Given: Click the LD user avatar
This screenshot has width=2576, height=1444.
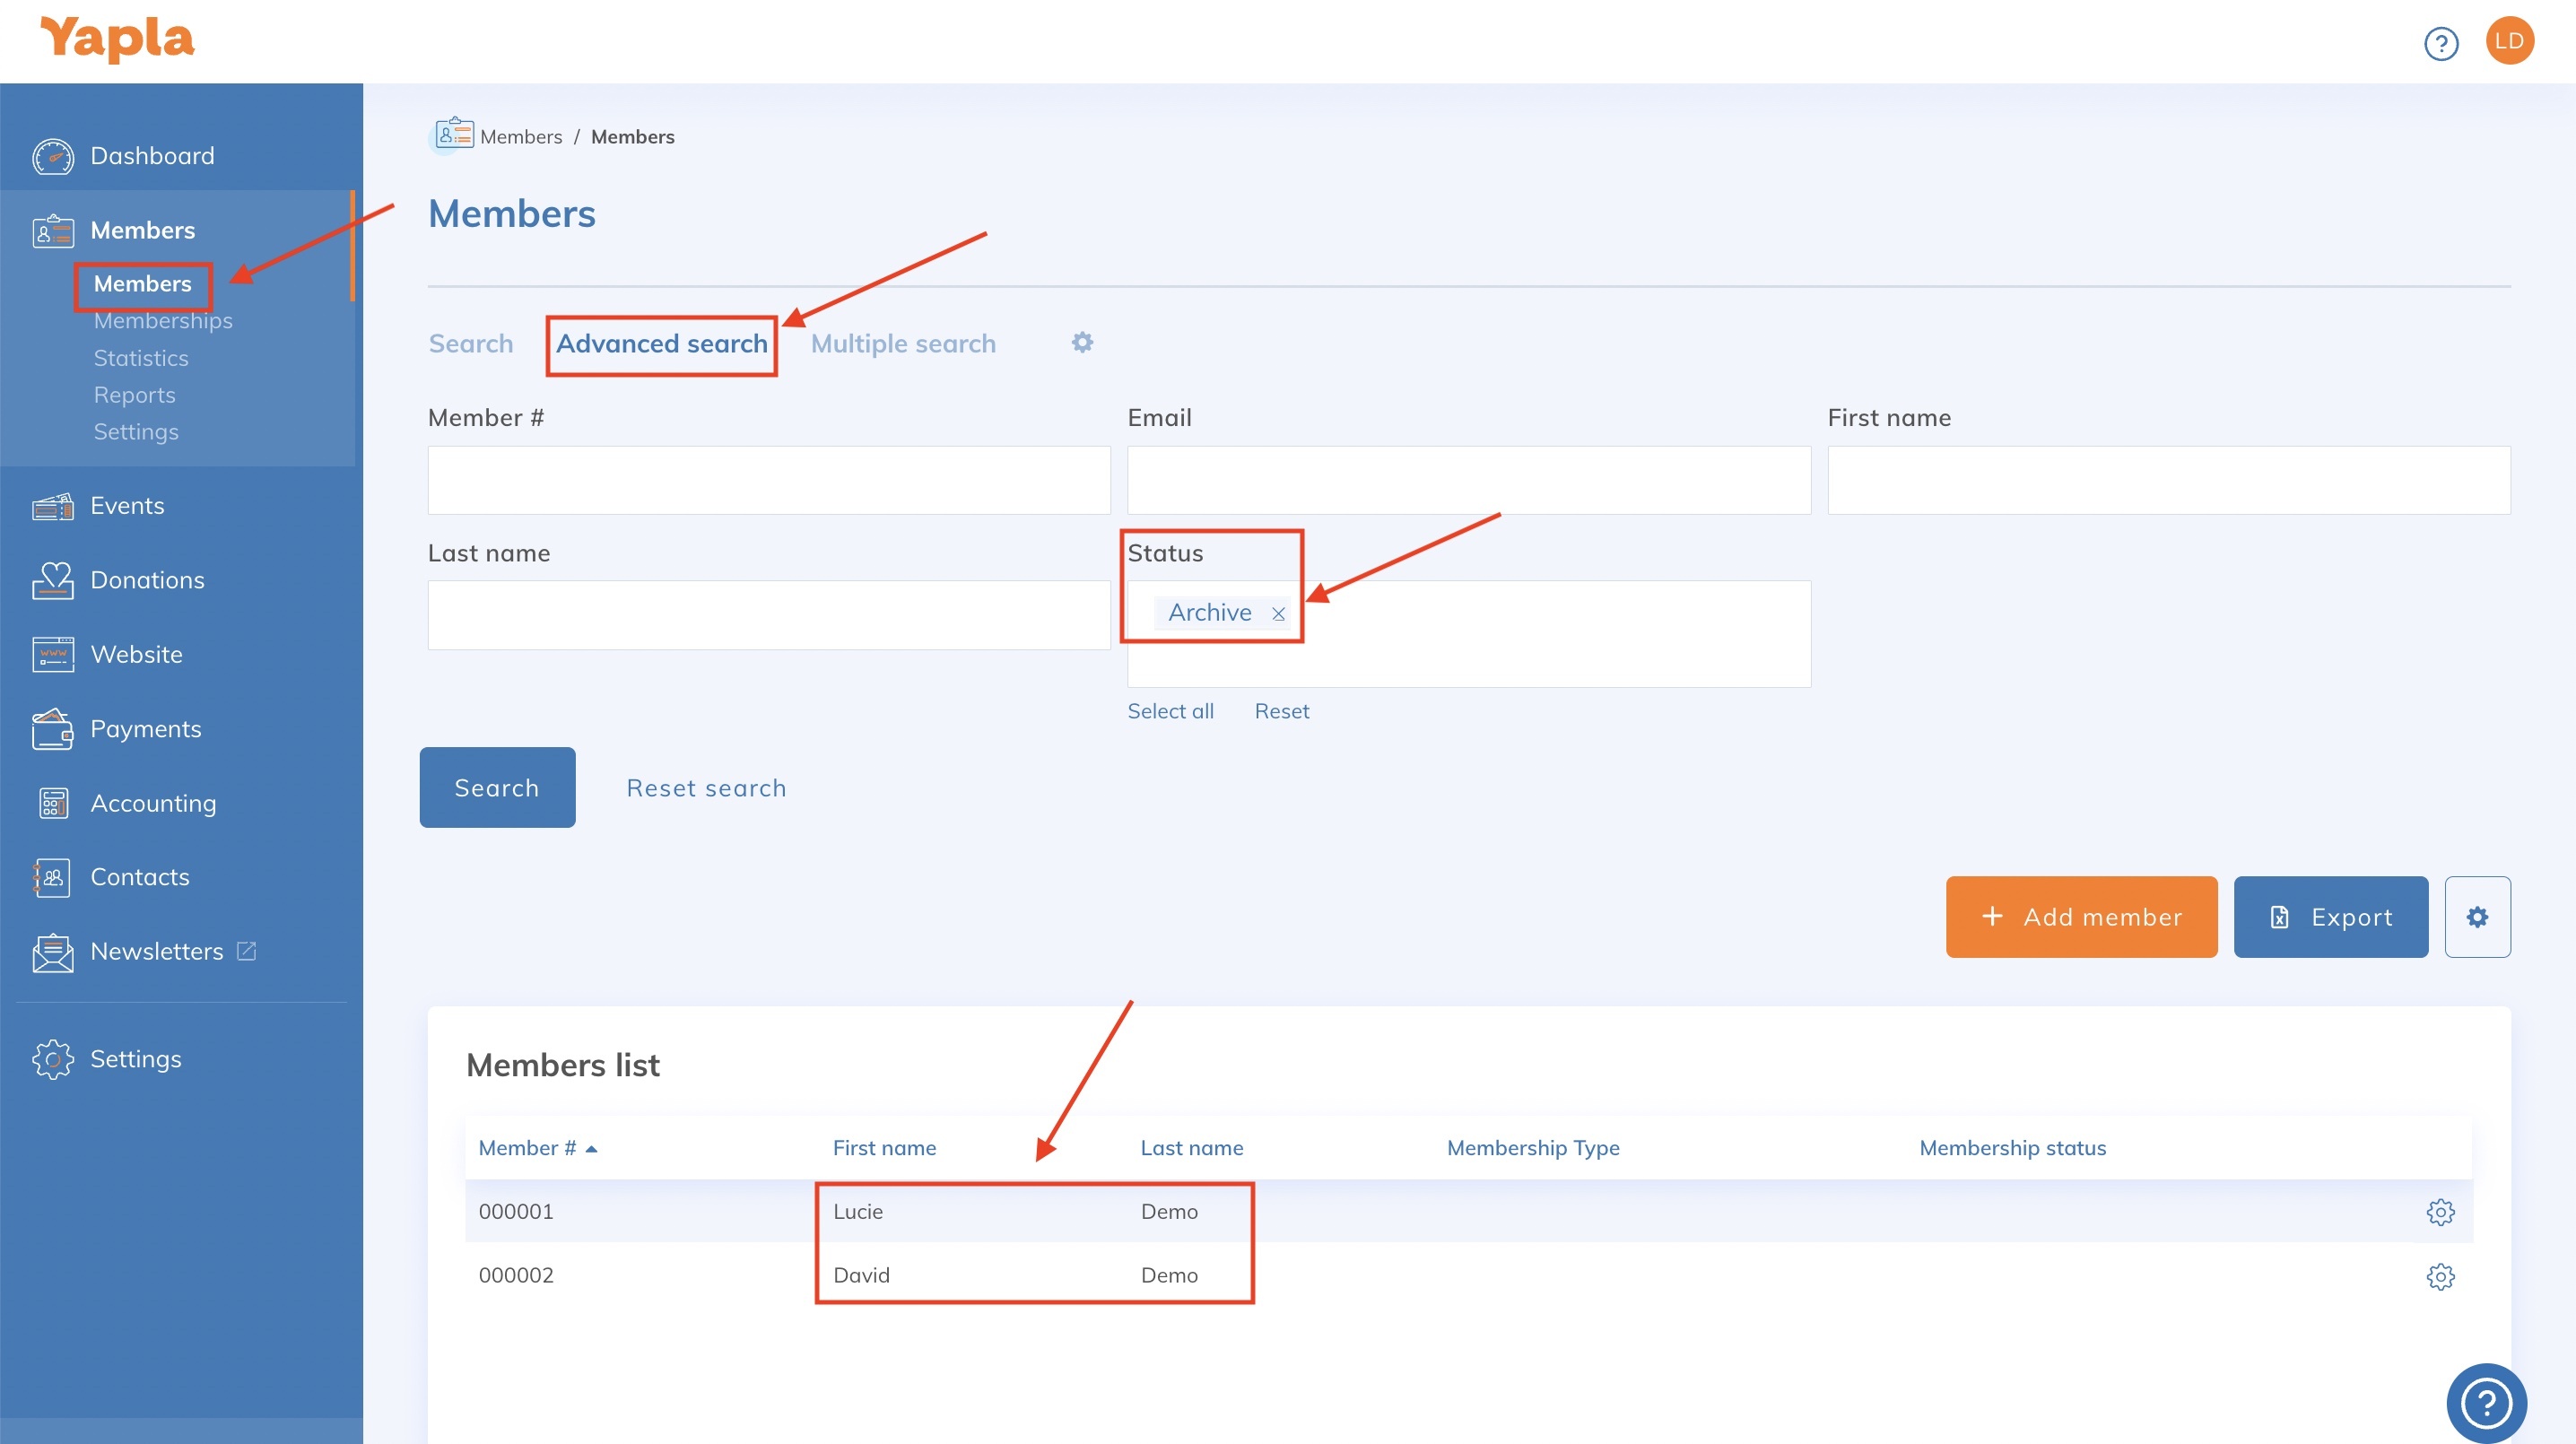Looking at the screenshot, I should click(x=2509, y=41).
